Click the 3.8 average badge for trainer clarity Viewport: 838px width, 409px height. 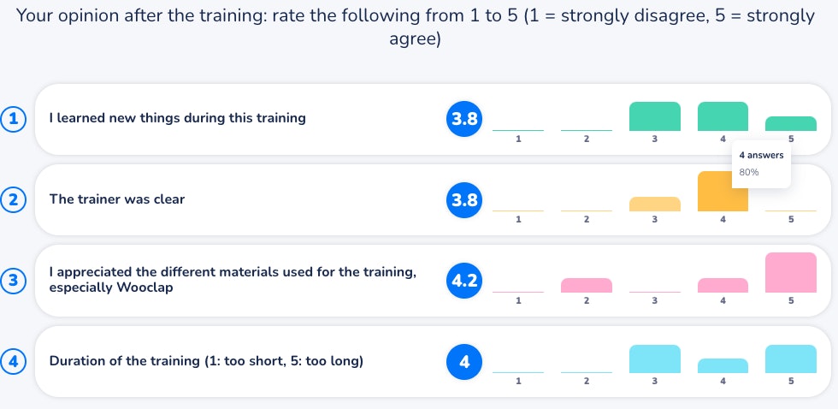point(464,200)
